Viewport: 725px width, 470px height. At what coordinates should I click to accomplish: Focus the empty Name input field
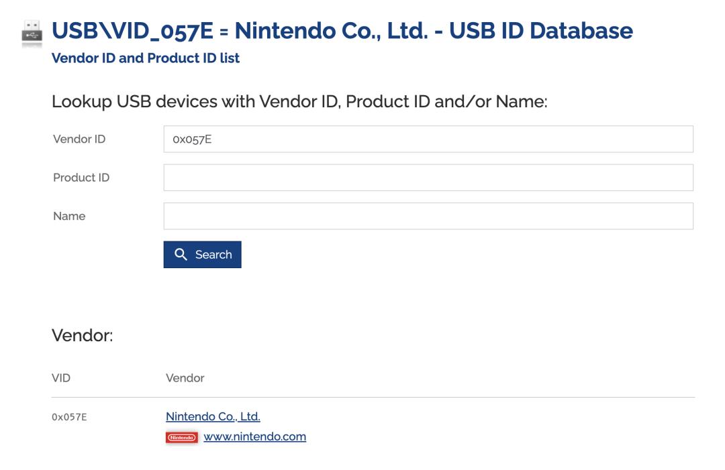(x=428, y=216)
